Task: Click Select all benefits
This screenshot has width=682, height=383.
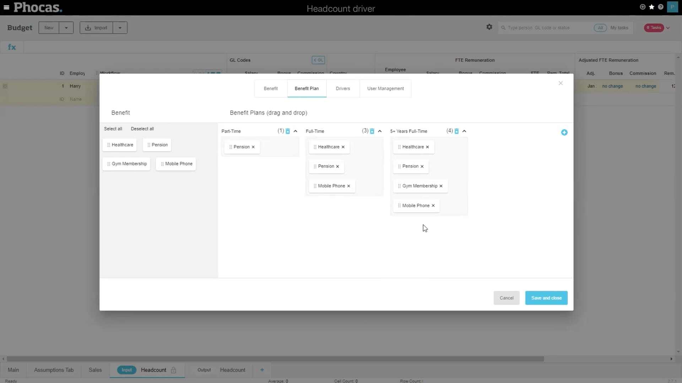Action: point(113,129)
